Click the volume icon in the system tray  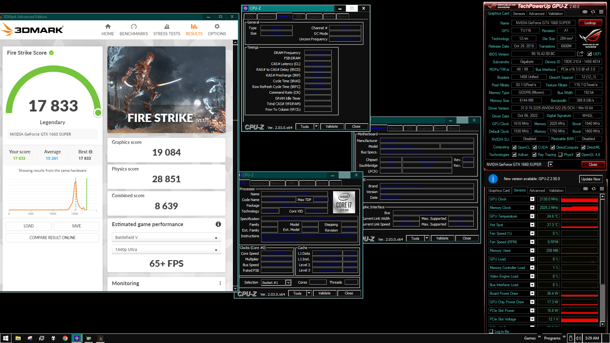point(579,338)
